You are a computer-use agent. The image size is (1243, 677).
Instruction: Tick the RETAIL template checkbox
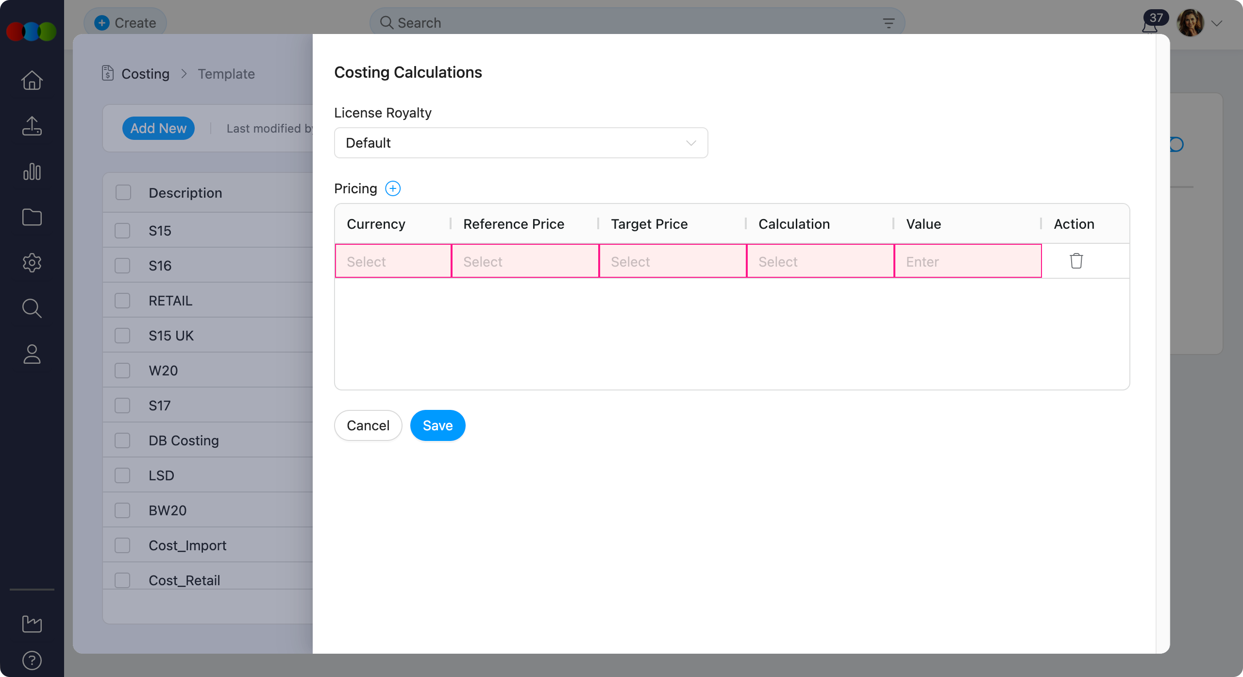[x=122, y=301]
